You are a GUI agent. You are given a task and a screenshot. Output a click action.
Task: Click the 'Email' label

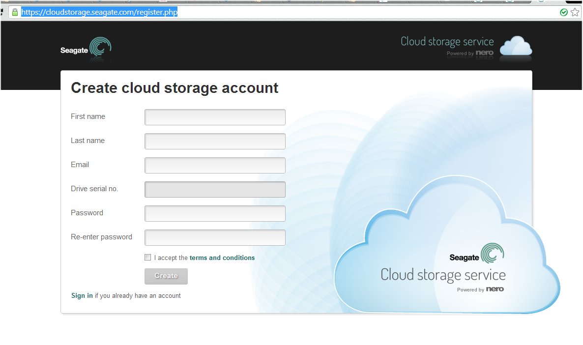click(x=80, y=165)
